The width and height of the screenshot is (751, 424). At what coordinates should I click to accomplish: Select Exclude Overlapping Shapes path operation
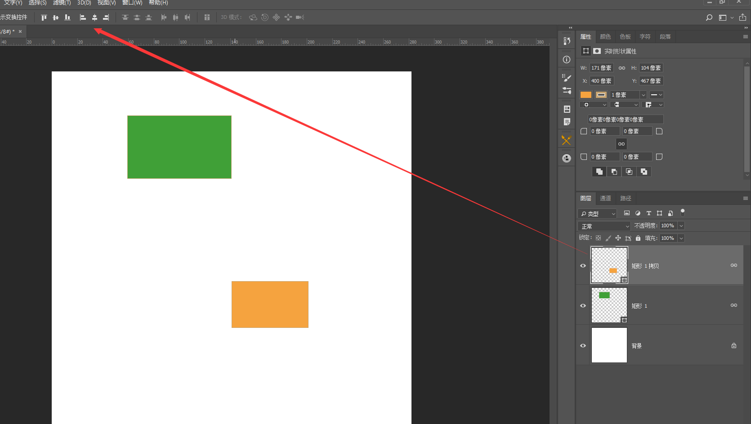point(644,172)
